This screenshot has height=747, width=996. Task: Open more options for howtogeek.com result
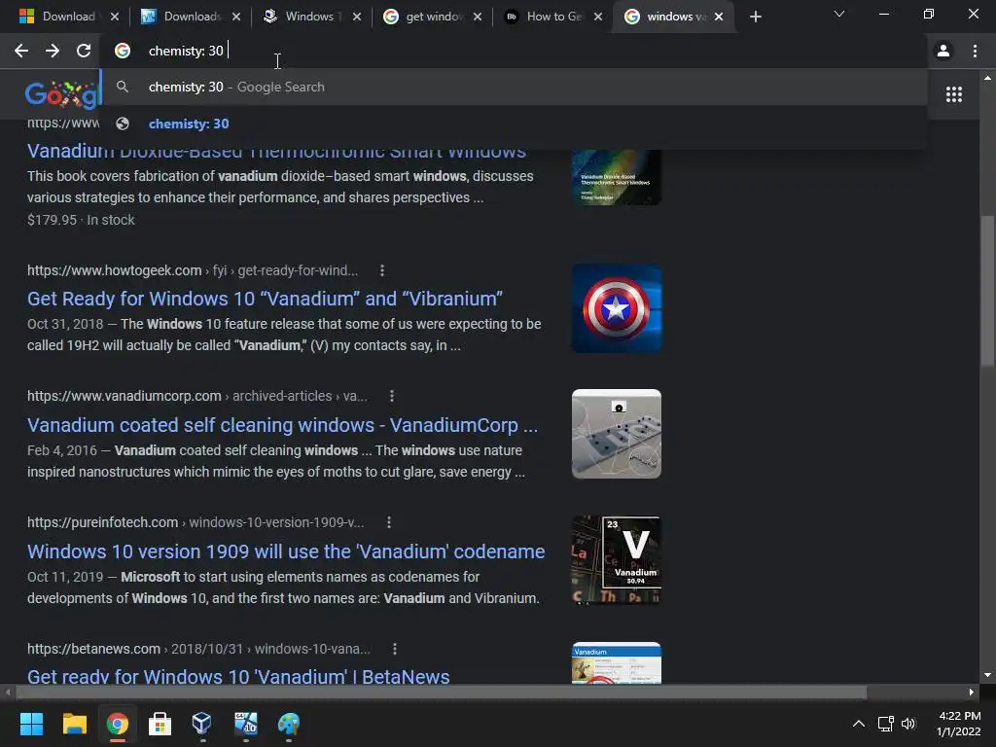coord(381,270)
